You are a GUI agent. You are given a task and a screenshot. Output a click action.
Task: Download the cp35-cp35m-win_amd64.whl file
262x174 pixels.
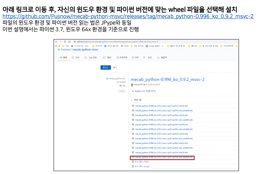[164, 139]
